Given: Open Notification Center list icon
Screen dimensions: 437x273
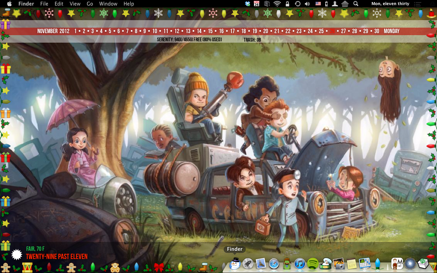Looking at the screenshot, I should click(x=417, y=4).
